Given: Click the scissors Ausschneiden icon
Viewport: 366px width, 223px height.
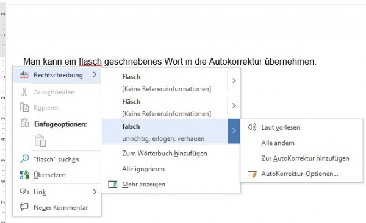Looking at the screenshot, I should [x=24, y=92].
